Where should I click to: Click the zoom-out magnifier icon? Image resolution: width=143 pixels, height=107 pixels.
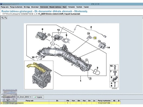pyautogui.click(x=6, y=18)
